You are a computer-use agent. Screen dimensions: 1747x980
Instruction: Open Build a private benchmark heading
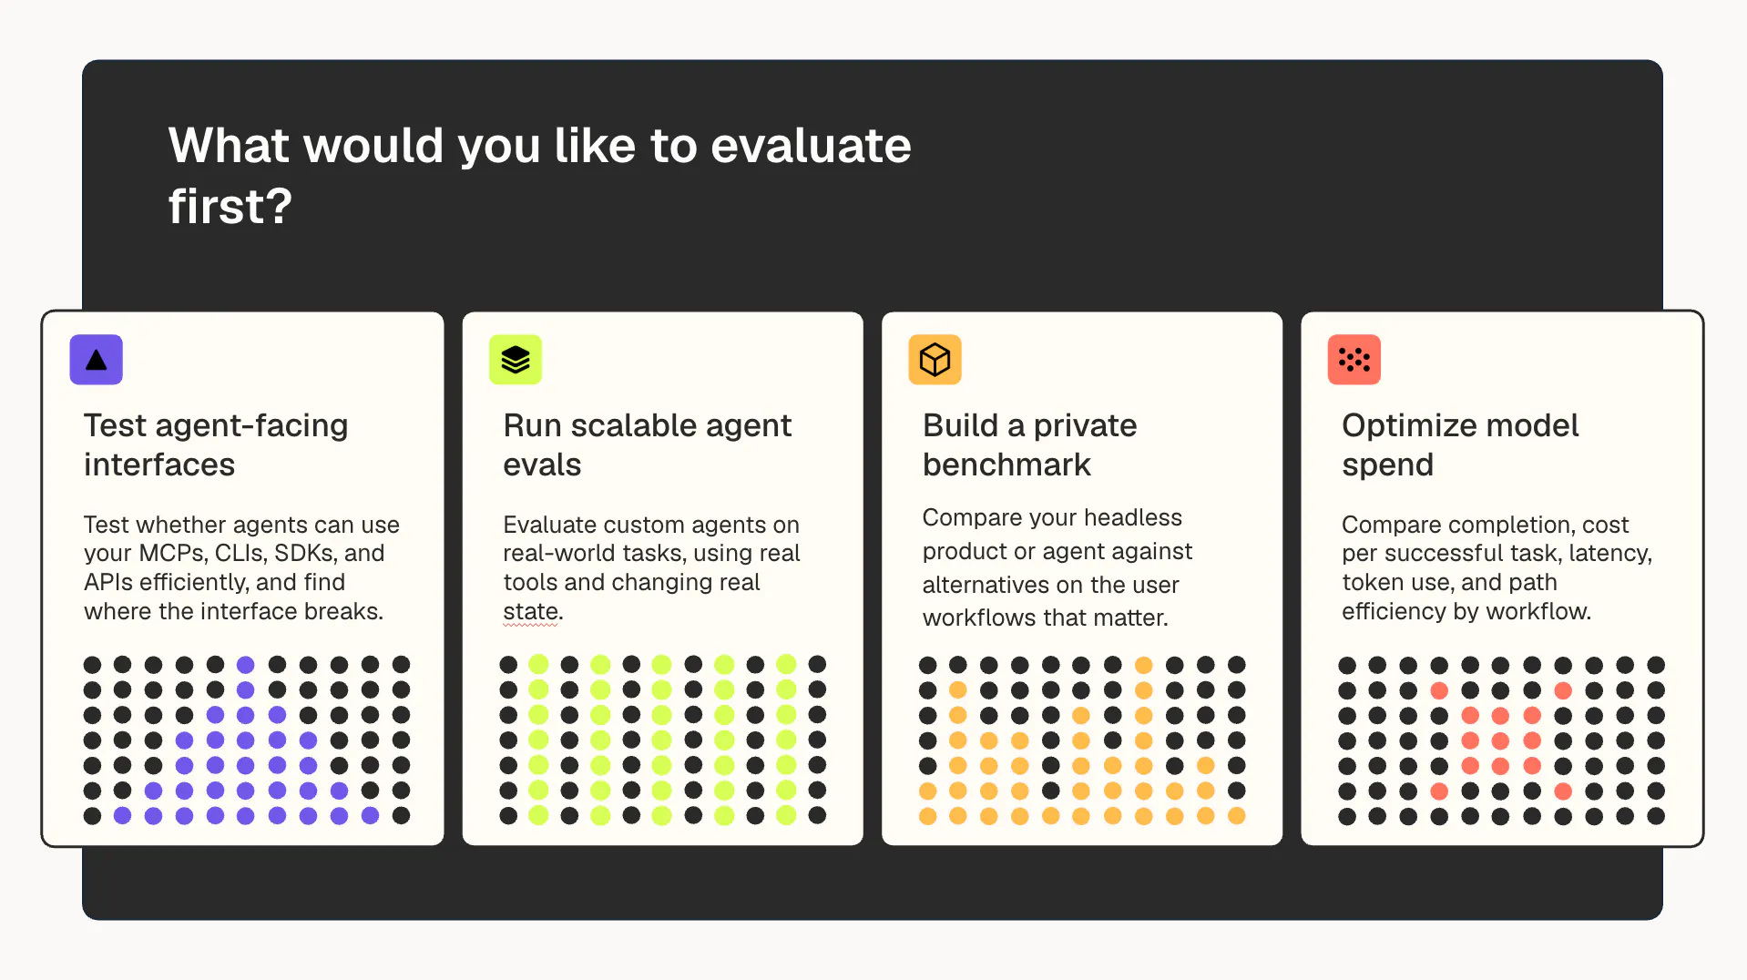point(1029,444)
